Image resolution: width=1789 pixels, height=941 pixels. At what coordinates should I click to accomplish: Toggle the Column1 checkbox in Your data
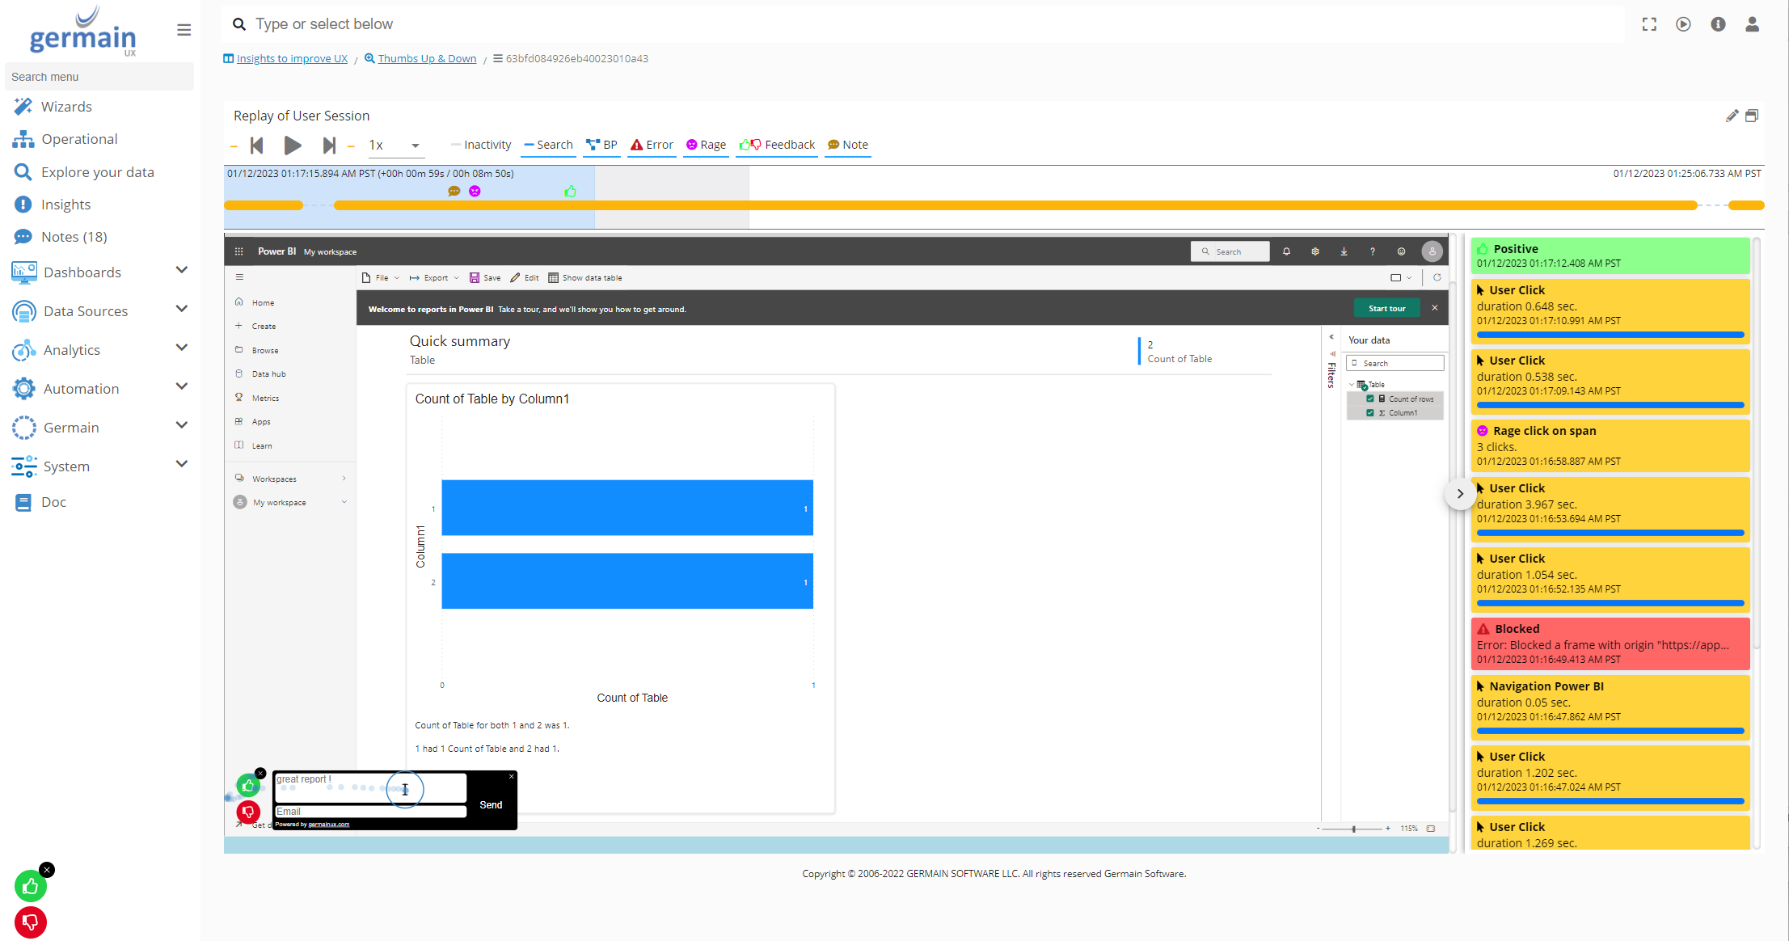(x=1370, y=412)
